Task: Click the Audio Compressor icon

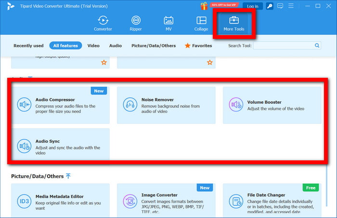Action: coord(24,104)
